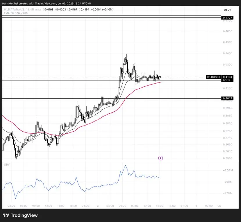This screenshot has height=222, width=241.
Task: Click the 0.3940 price axis label
Action: 227,108
